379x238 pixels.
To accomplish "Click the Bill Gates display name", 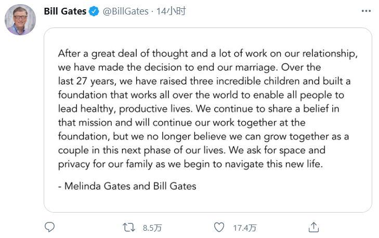I will 65,11.
